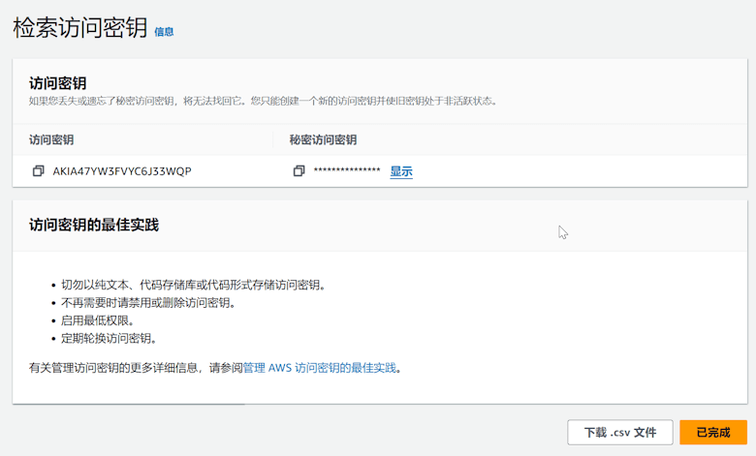
Task: Click the 不再需要时请禁用或删除访问密钥 bullet
Action: [x=148, y=302]
